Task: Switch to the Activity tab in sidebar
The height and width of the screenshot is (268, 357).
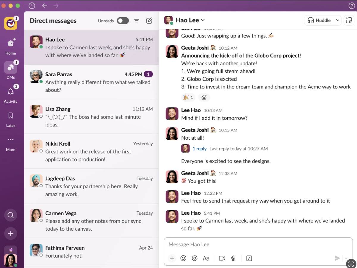Action: click(10, 94)
